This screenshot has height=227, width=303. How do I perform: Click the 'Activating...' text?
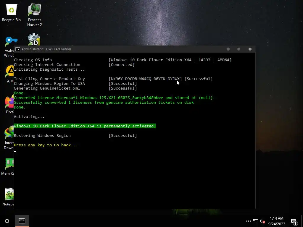tap(29, 116)
